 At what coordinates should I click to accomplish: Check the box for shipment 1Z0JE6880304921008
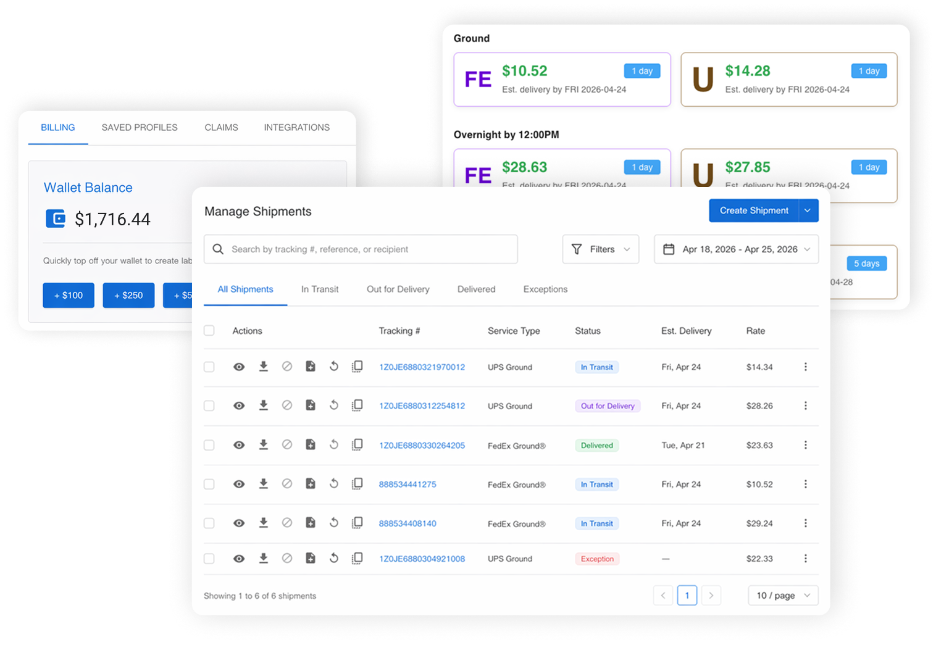coord(209,559)
